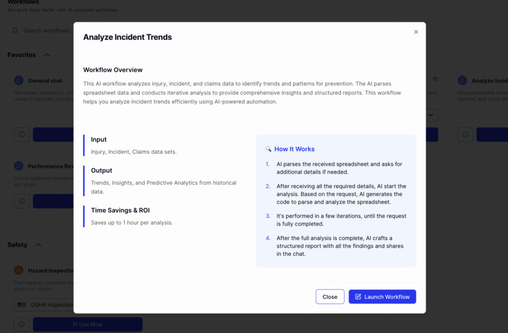Click 'Injury, Incident, Claims data sets.' text
The height and width of the screenshot is (333, 508).
tap(134, 152)
